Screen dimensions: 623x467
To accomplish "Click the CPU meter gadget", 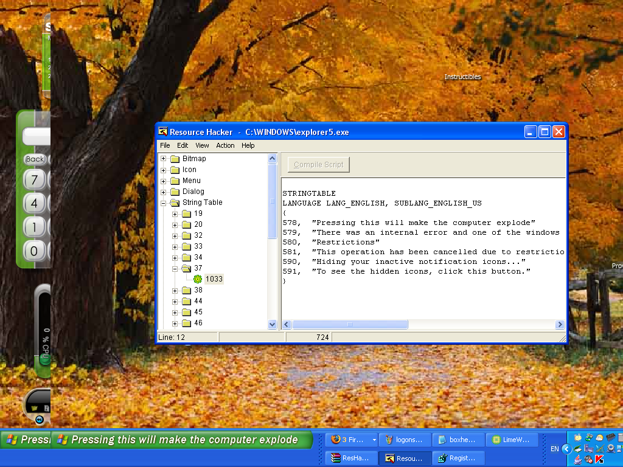I will click(43, 330).
